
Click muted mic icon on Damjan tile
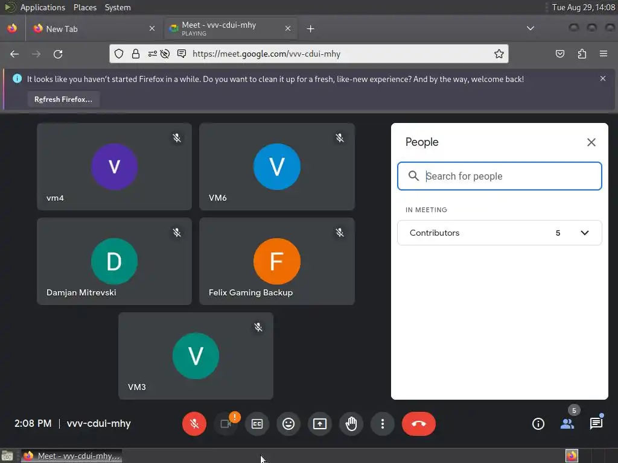click(x=177, y=232)
